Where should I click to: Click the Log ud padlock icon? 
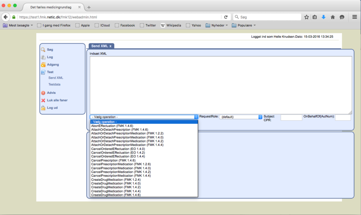(x=43, y=108)
